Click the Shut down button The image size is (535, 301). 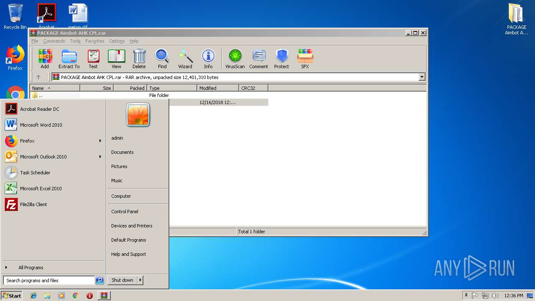coord(122,280)
